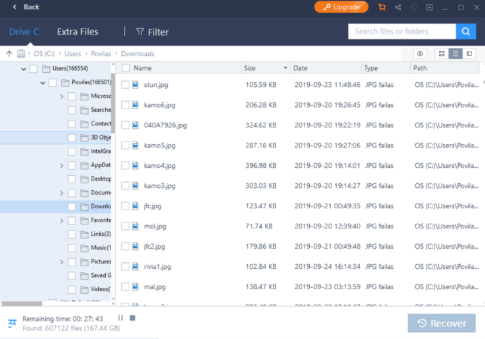The image size is (485, 339).
Task: Switch to details list view
Action: pos(455,53)
